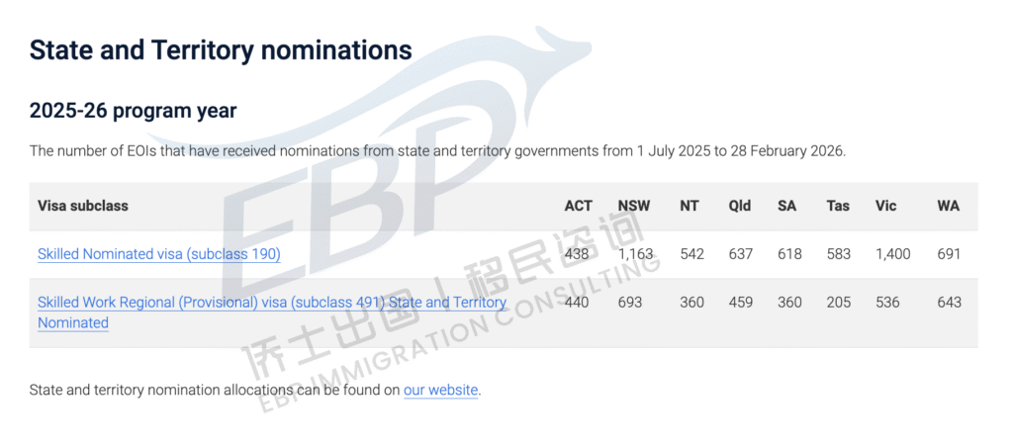
Task: Select the 205 Tas cell in subclass 491 row
Action: coord(838,303)
